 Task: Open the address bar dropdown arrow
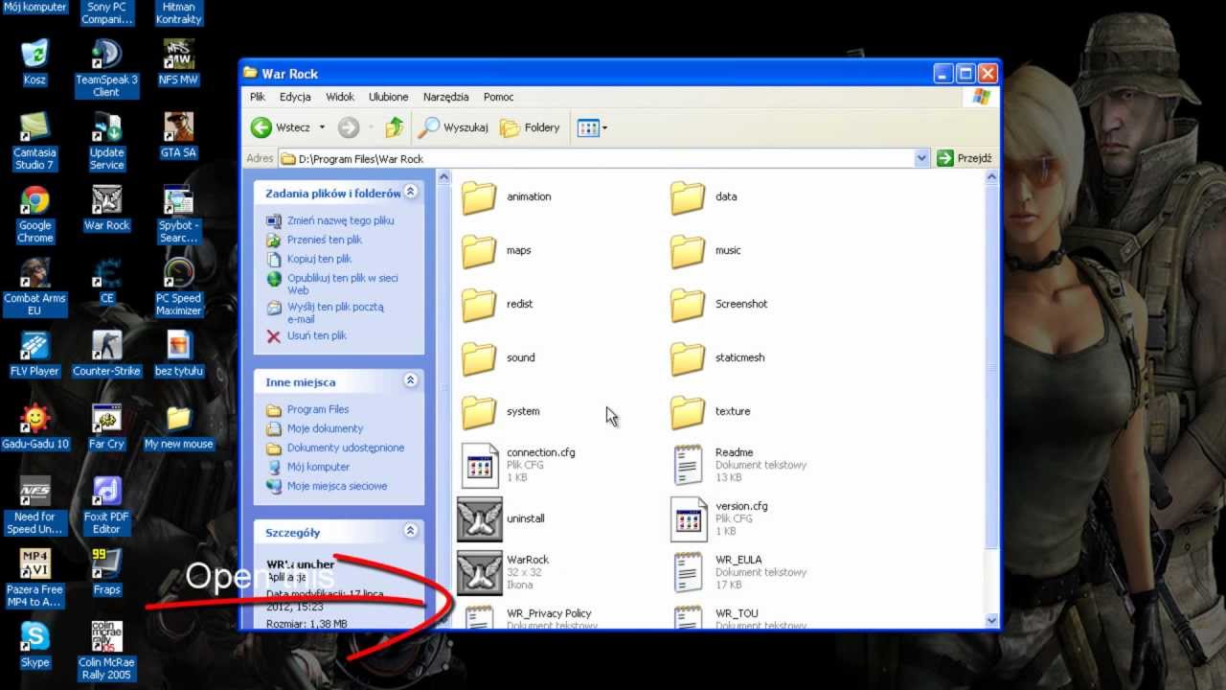coord(921,158)
